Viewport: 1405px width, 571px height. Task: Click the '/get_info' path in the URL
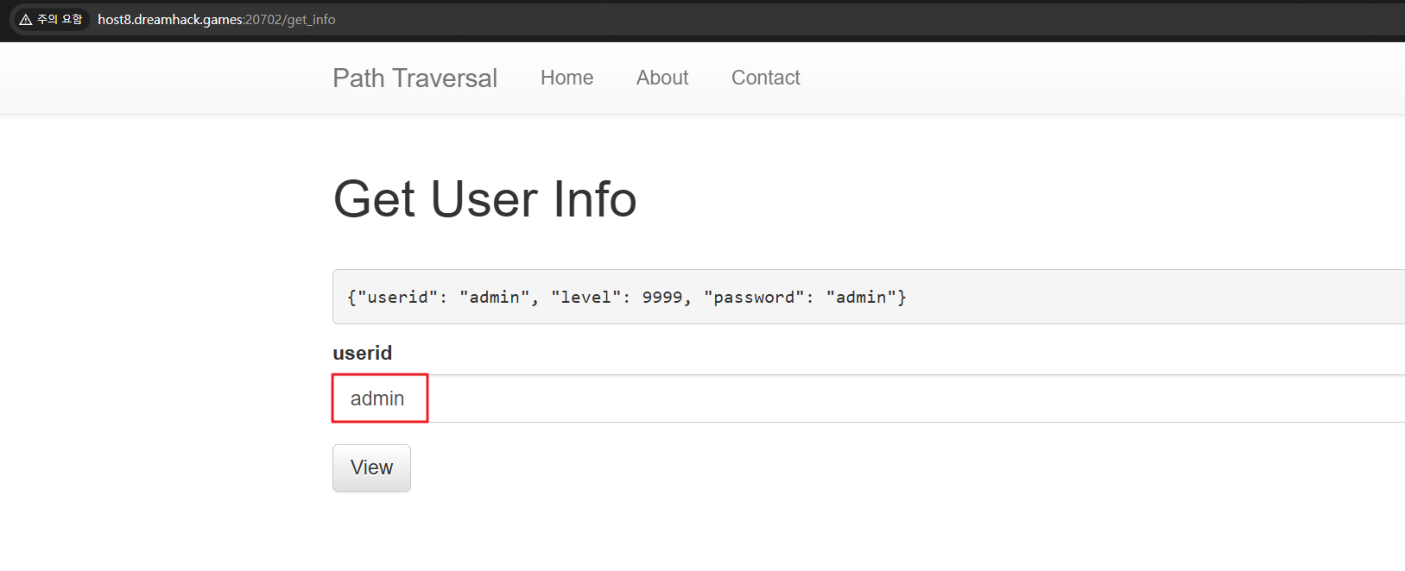pyautogui.click(x=309, y=20)
